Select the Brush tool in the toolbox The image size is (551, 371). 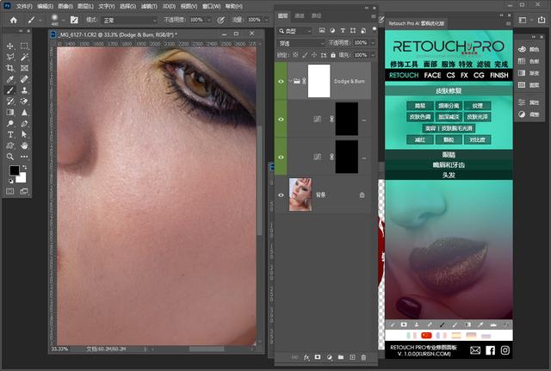click(x=10, y=90)
